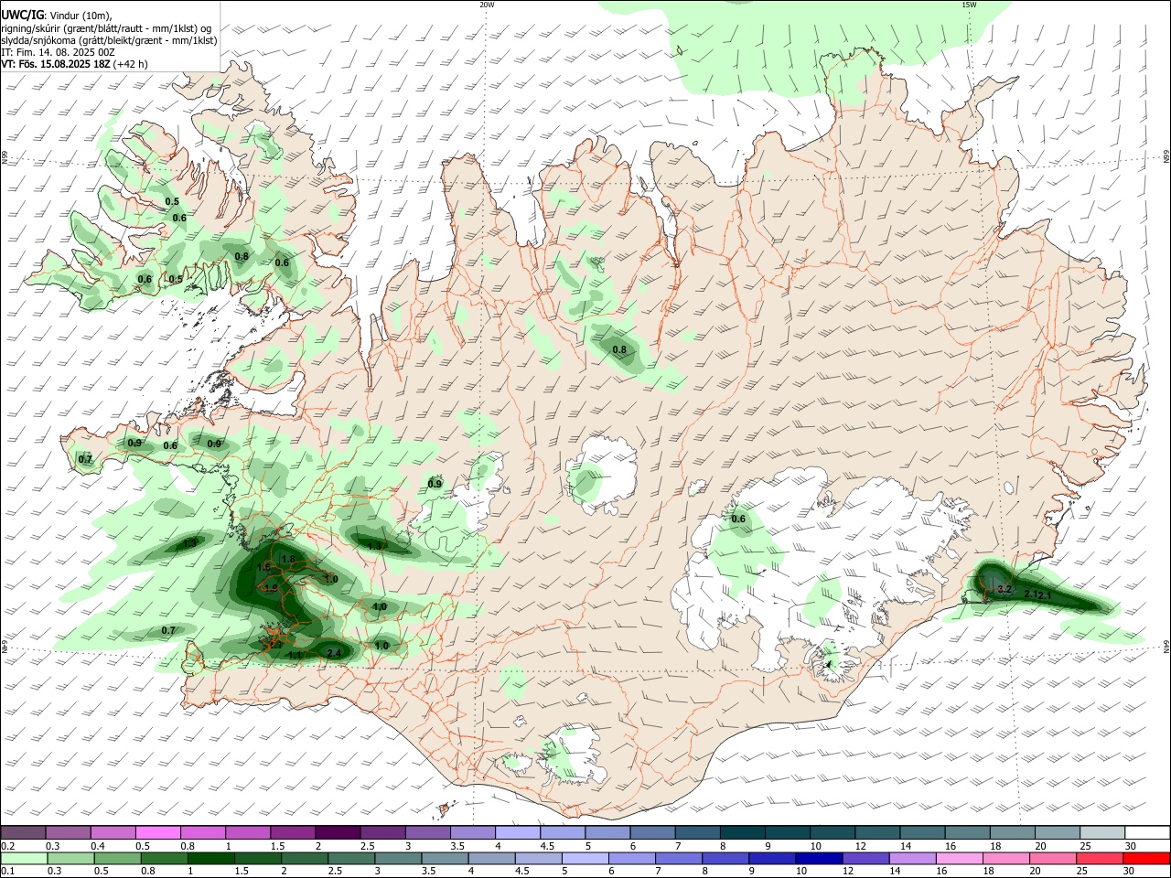
Task: Click the white snow swatch above 30
Action: (x=1145, y=833)
